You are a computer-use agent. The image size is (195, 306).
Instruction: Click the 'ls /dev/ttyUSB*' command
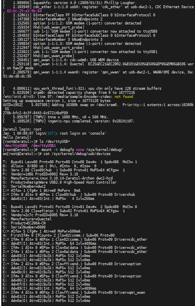coord(54,142)
